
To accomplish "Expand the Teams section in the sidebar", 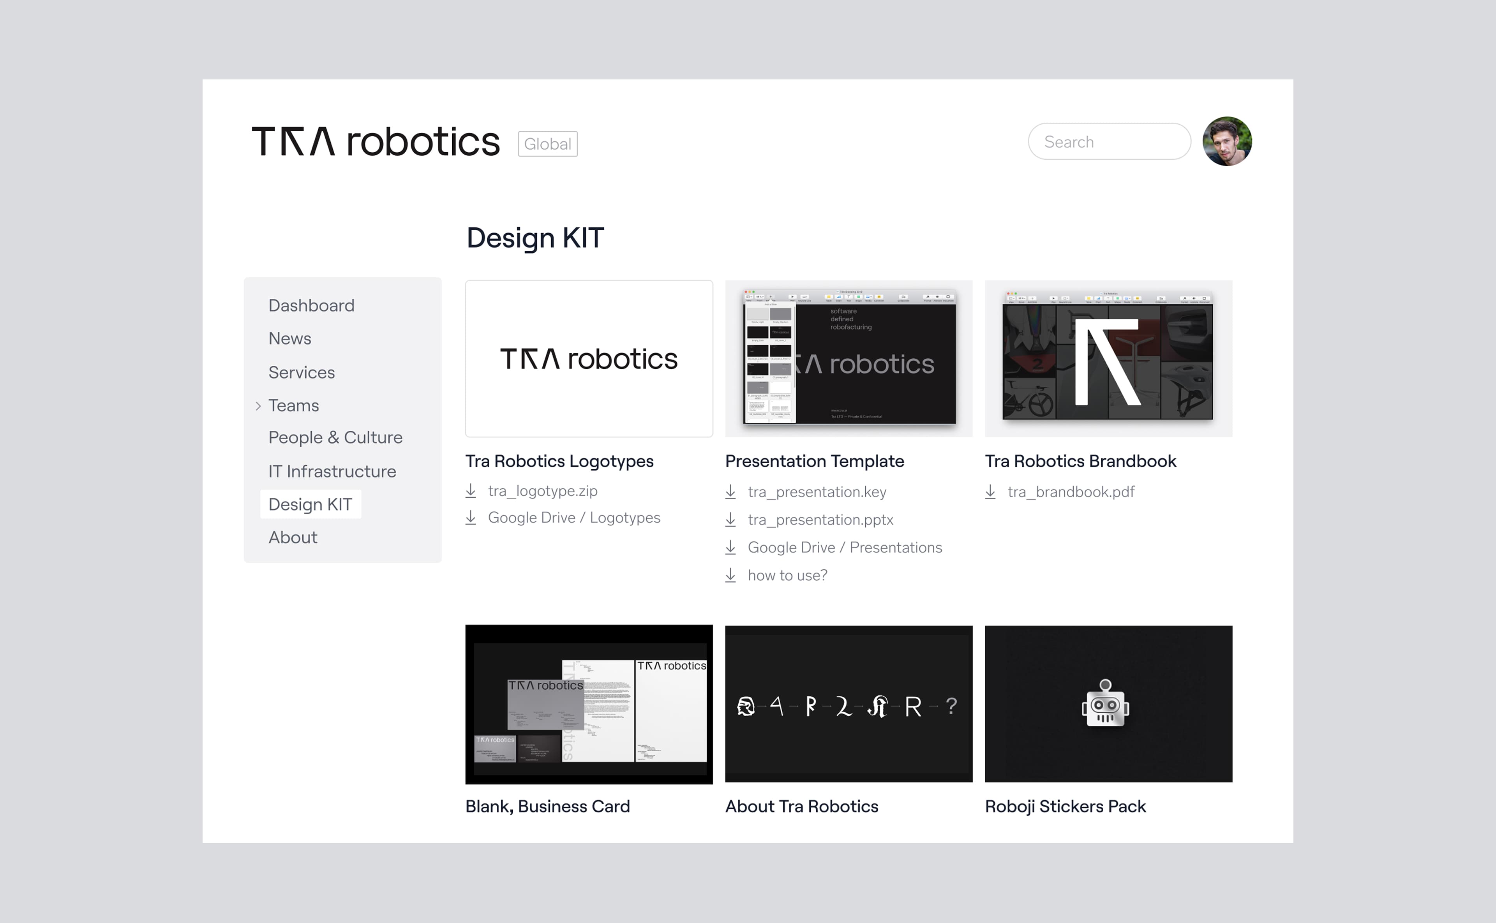I will tap(294, 405).
